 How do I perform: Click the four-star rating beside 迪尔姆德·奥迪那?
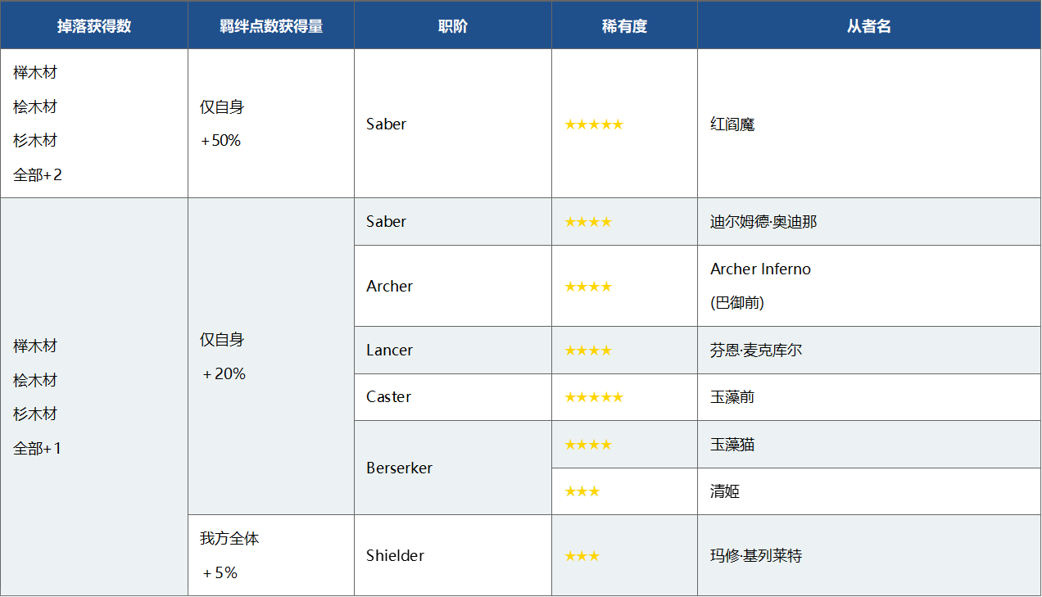(587, 222)
